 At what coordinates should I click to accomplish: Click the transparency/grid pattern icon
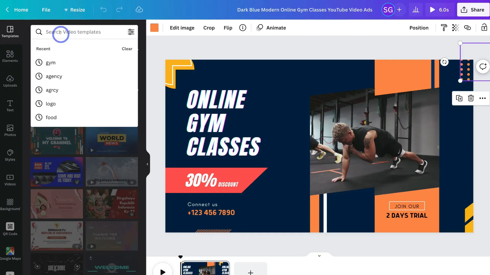click(x=455, y=28)
